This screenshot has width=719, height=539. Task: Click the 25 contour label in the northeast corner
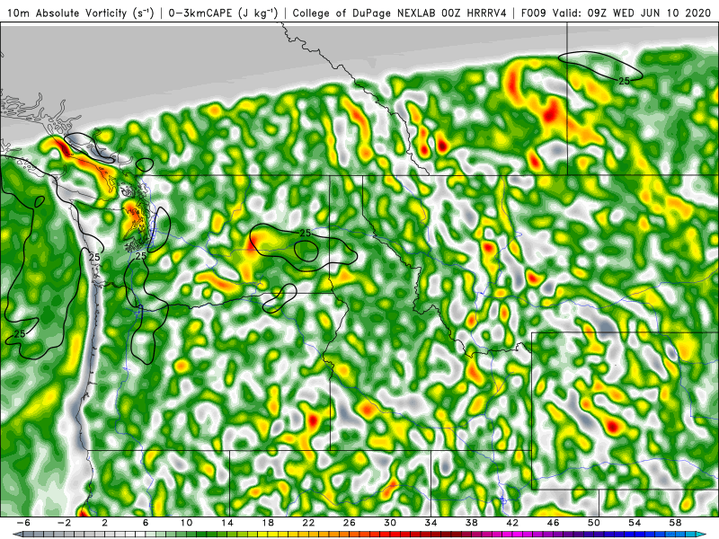click(x=624, y=81)
